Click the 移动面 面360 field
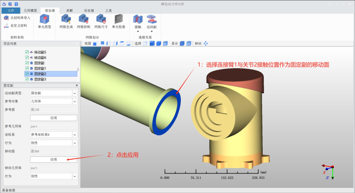Screen dimensions: 355x193 click(x=54, y=151)
